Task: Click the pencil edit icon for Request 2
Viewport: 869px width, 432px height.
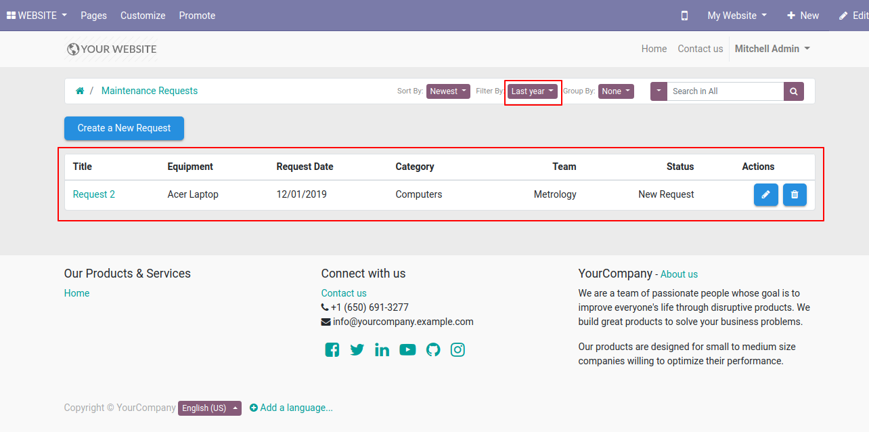Action: pos(765,195)
